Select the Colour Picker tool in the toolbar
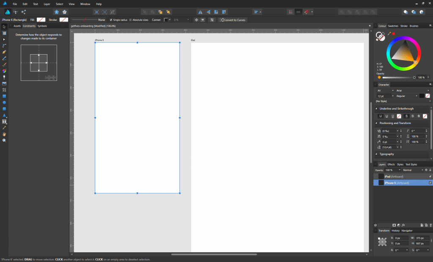The width and height of the screenshot is (433, 262). pos(4,128)
